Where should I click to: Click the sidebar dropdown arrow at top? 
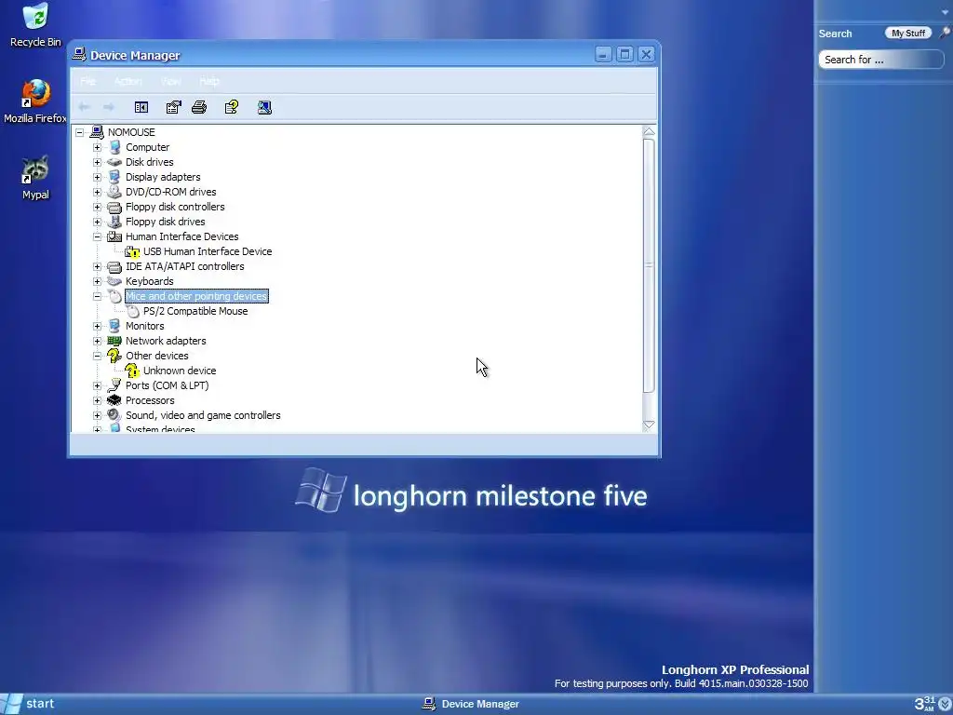(946, 11)
